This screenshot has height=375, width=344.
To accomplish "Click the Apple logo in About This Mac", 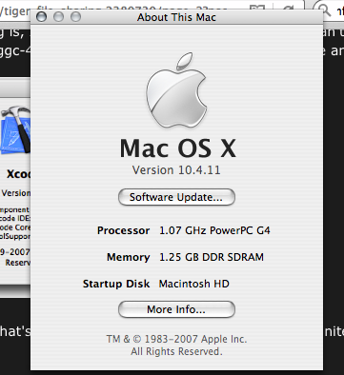I will (176, 90).
